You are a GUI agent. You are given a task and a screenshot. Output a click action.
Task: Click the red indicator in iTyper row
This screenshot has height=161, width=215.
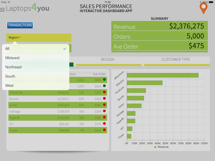[x=104, y=130]
